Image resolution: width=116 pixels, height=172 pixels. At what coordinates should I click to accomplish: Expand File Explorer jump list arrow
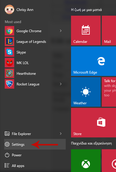(61, 134)
